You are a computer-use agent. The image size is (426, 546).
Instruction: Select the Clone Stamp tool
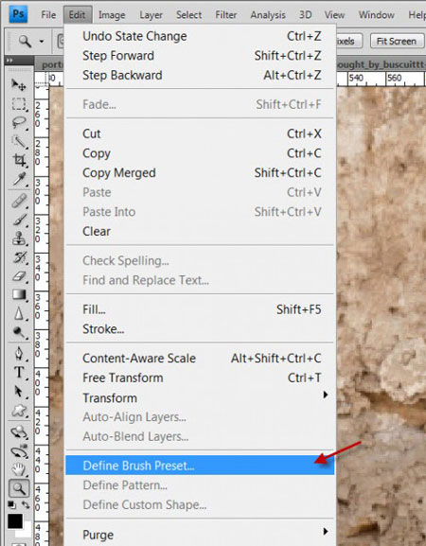[x=19, y=238]
